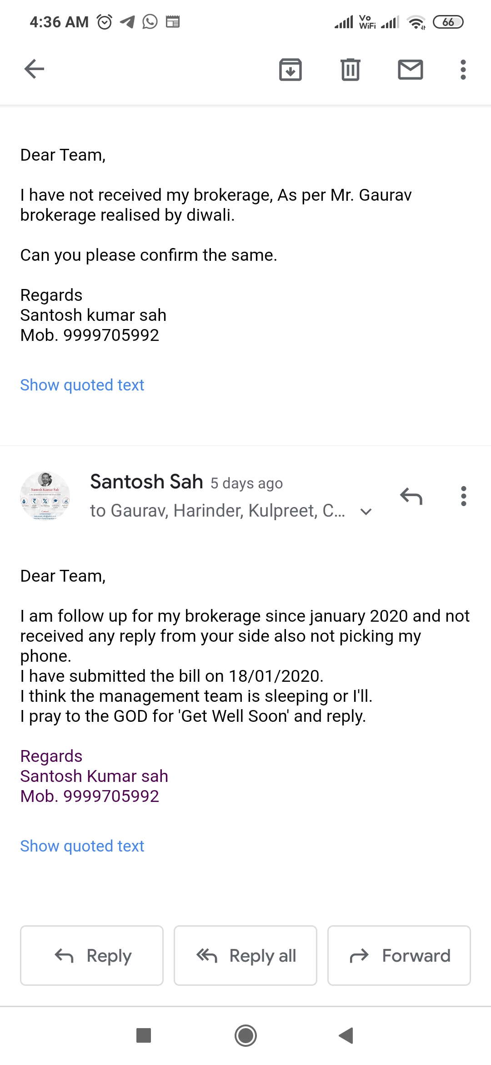The height and width of the screenshot is (1065, 491).
Task: Open Santosh Sah message options menu
Action: pyautogui.click(x=463, y=496)
